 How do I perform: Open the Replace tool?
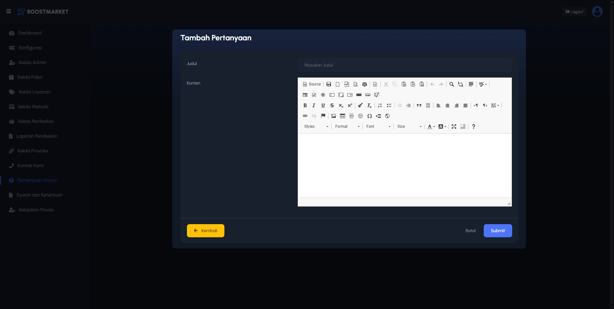[461, 84]
